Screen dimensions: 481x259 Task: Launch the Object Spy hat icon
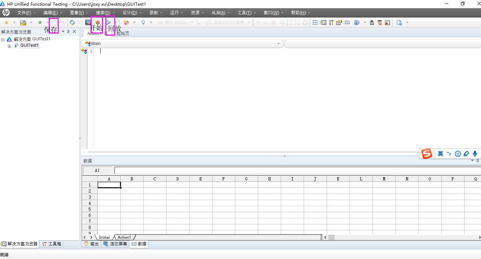tap(372, 23)
